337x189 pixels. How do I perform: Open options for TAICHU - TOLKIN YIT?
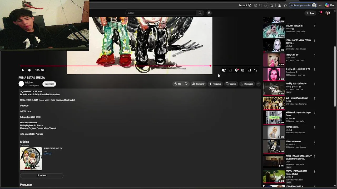[315, 26]
